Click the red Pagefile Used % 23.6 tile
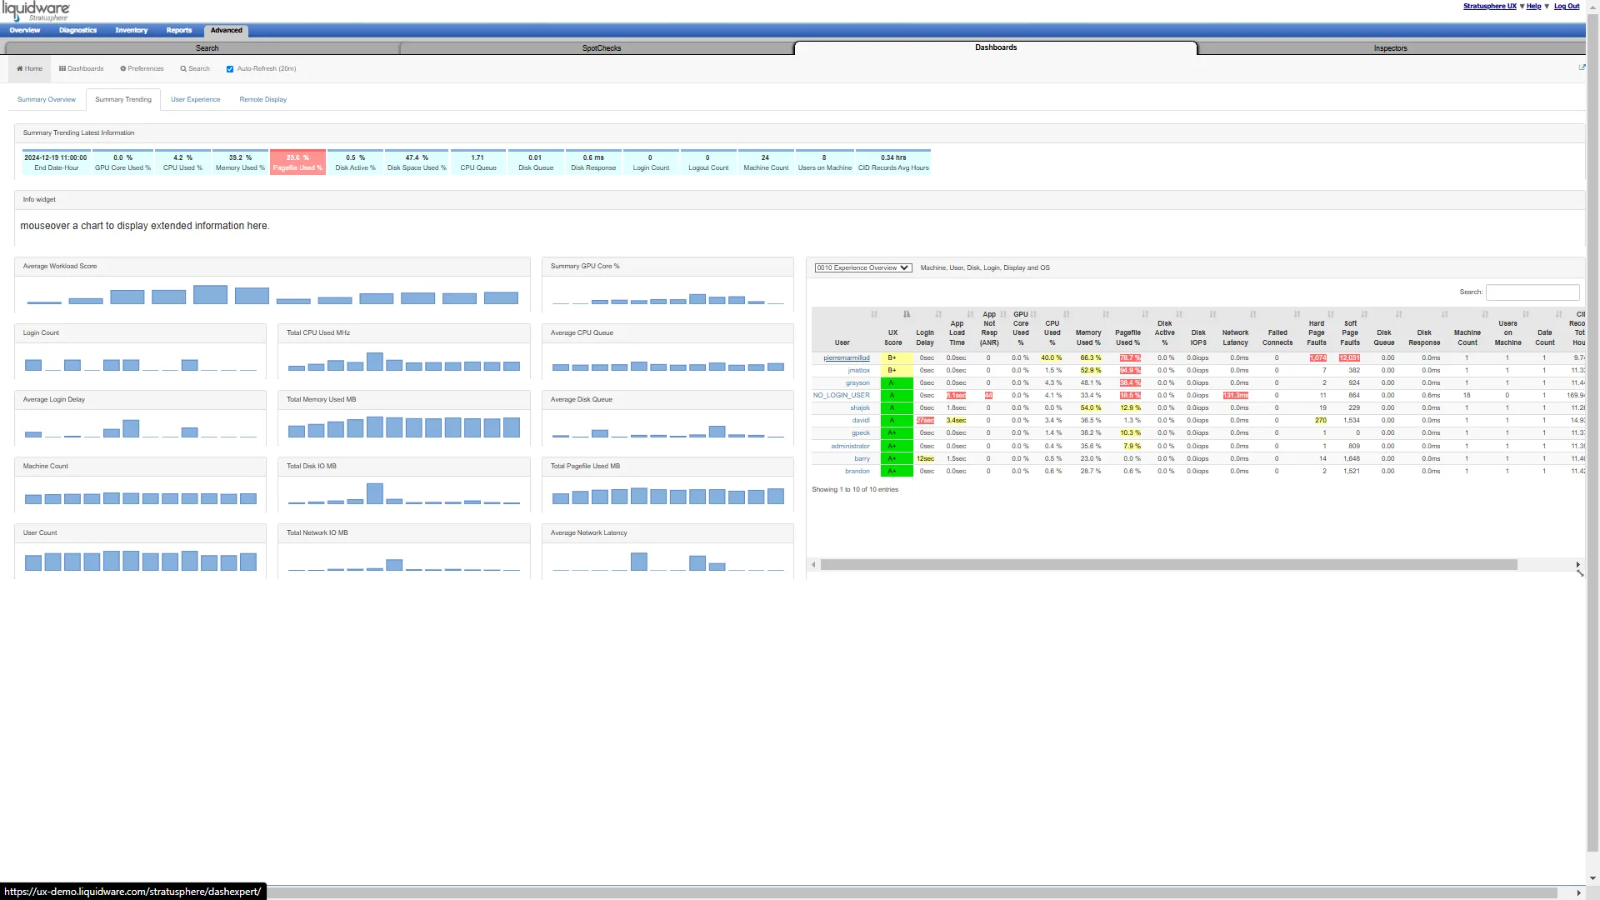The image size is (1600, 900). click(x=297, y=162)
